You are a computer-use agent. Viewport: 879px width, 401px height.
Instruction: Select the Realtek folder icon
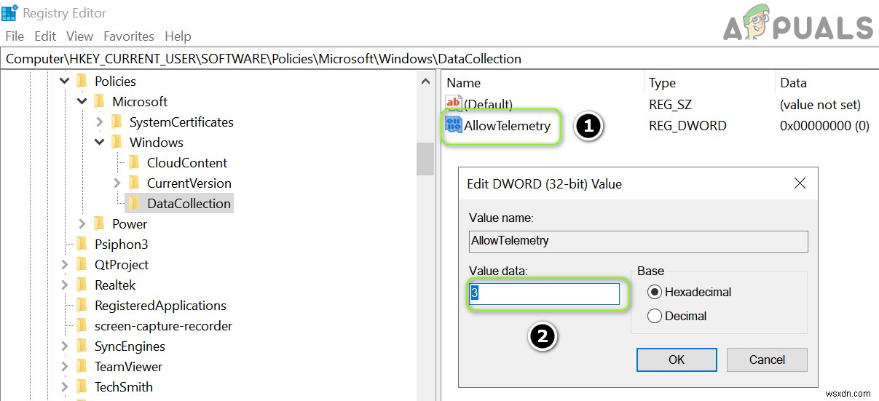pyautogui.click(x=82, y=285)
